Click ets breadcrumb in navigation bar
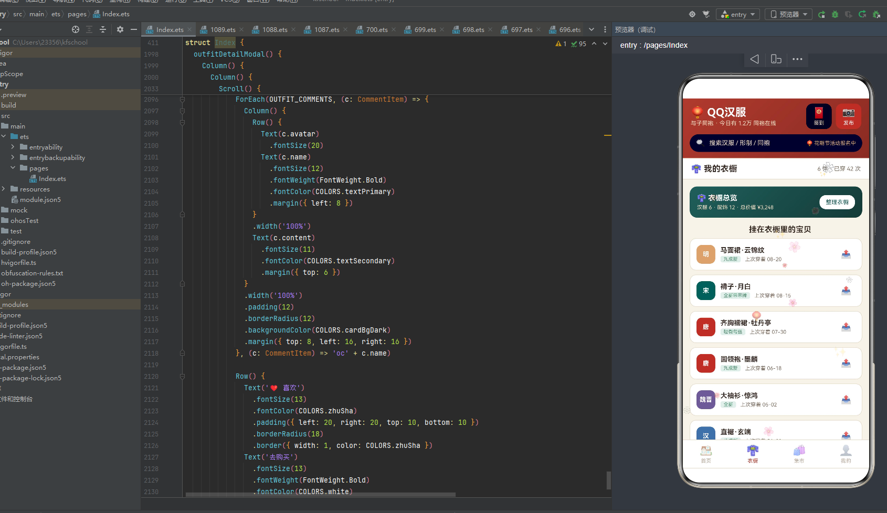This screenshot has height=513, width=887. click(x=56, y=14)
